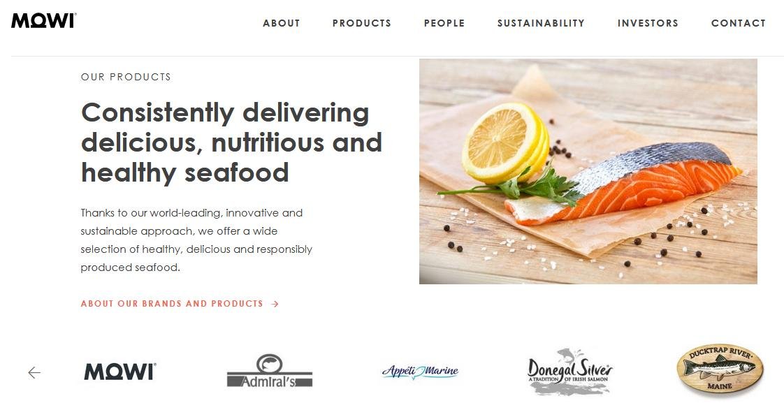
Task: Open the Contact page
Action: coord(739,23)
